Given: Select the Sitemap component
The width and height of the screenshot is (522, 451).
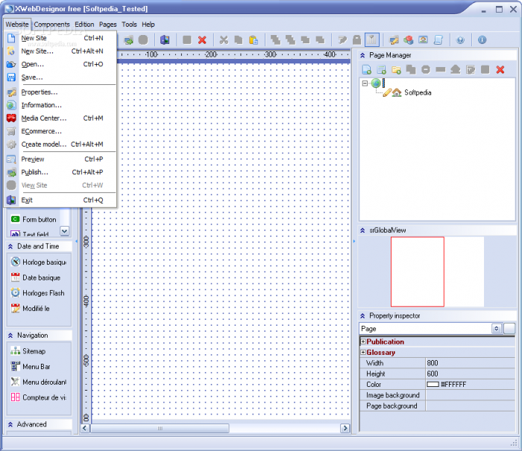Looking at the screenshot, I should 34,351.
